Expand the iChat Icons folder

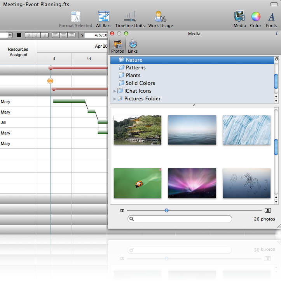(x=115, y=91)
